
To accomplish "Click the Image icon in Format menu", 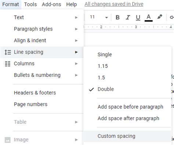I will (x=8, y=140).
